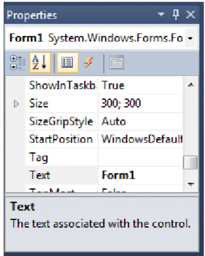This screenshot has height=256, width=205.
Task: Edit the Size value 300; 300
Action: (140, 103)
